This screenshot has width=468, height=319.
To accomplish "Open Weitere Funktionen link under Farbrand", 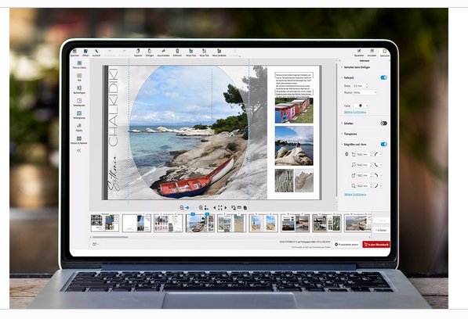I will pos(355,112).
